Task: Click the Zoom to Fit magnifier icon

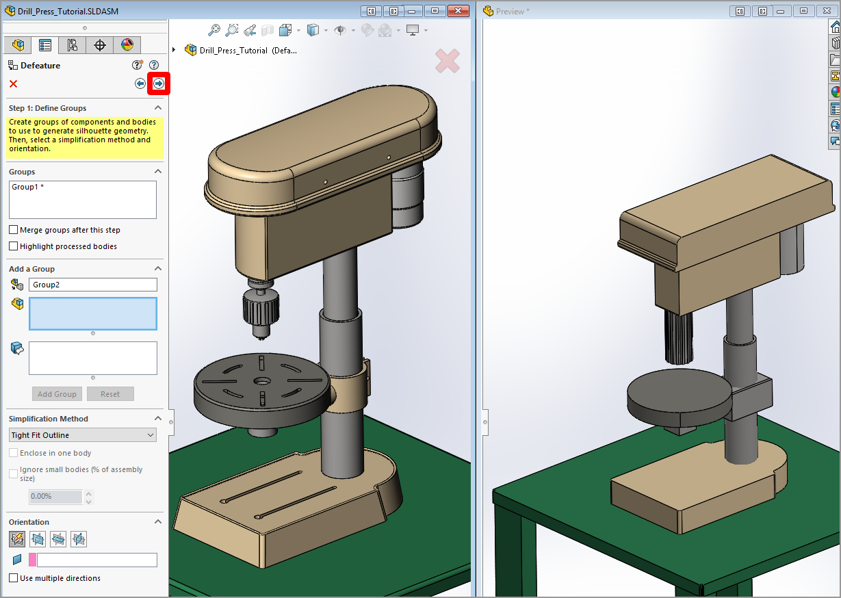Action: pos(214,30)
